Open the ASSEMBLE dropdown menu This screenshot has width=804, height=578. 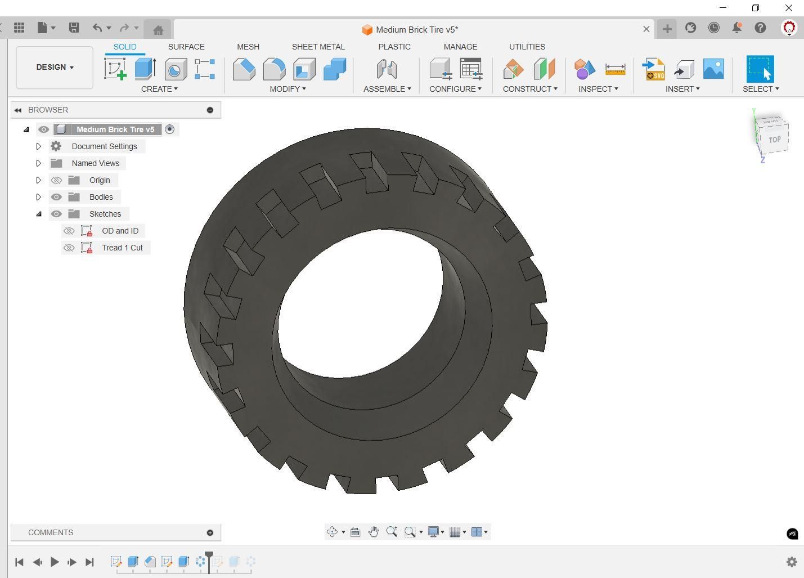387,89
